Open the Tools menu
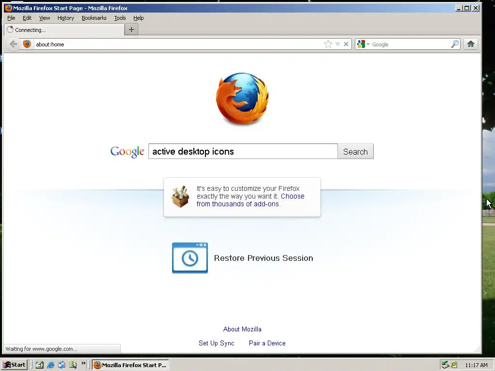The width and height of the screenshot is (495, 371). click(x=120, y=18)
